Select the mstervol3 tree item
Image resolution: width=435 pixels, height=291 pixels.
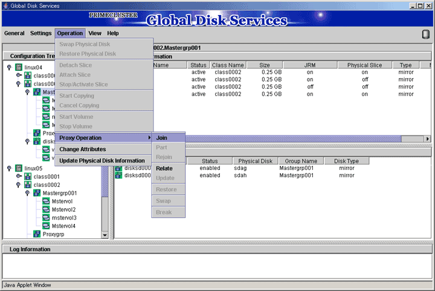(64, 218)
